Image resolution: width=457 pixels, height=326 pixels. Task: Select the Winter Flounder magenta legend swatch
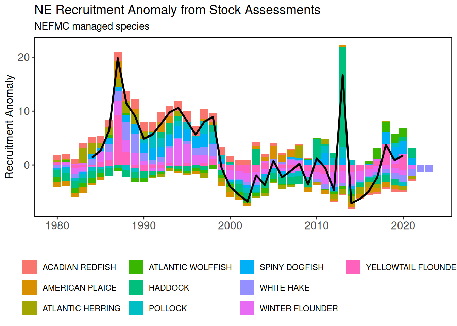pyautogui.click(x=247, y=308)
